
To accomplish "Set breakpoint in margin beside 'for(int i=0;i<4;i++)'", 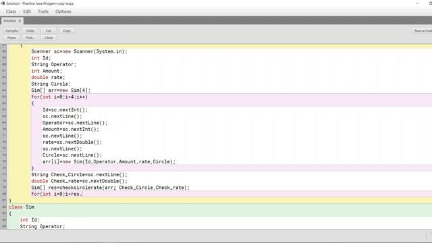I will click(x=4, y=97).
